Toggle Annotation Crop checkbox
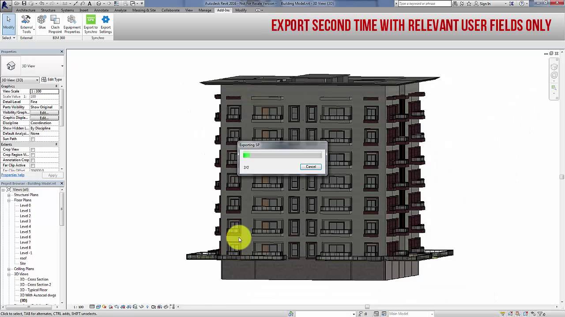Viewport: 565px width, 317px height. click(x=33, y=160)
